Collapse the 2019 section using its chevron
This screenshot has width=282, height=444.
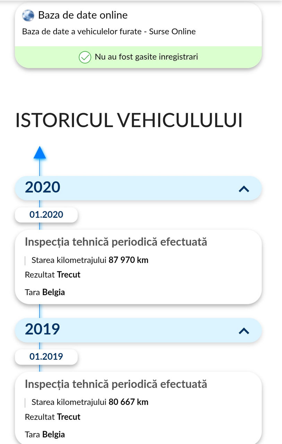pyautogui.click(x=244, y=331)
